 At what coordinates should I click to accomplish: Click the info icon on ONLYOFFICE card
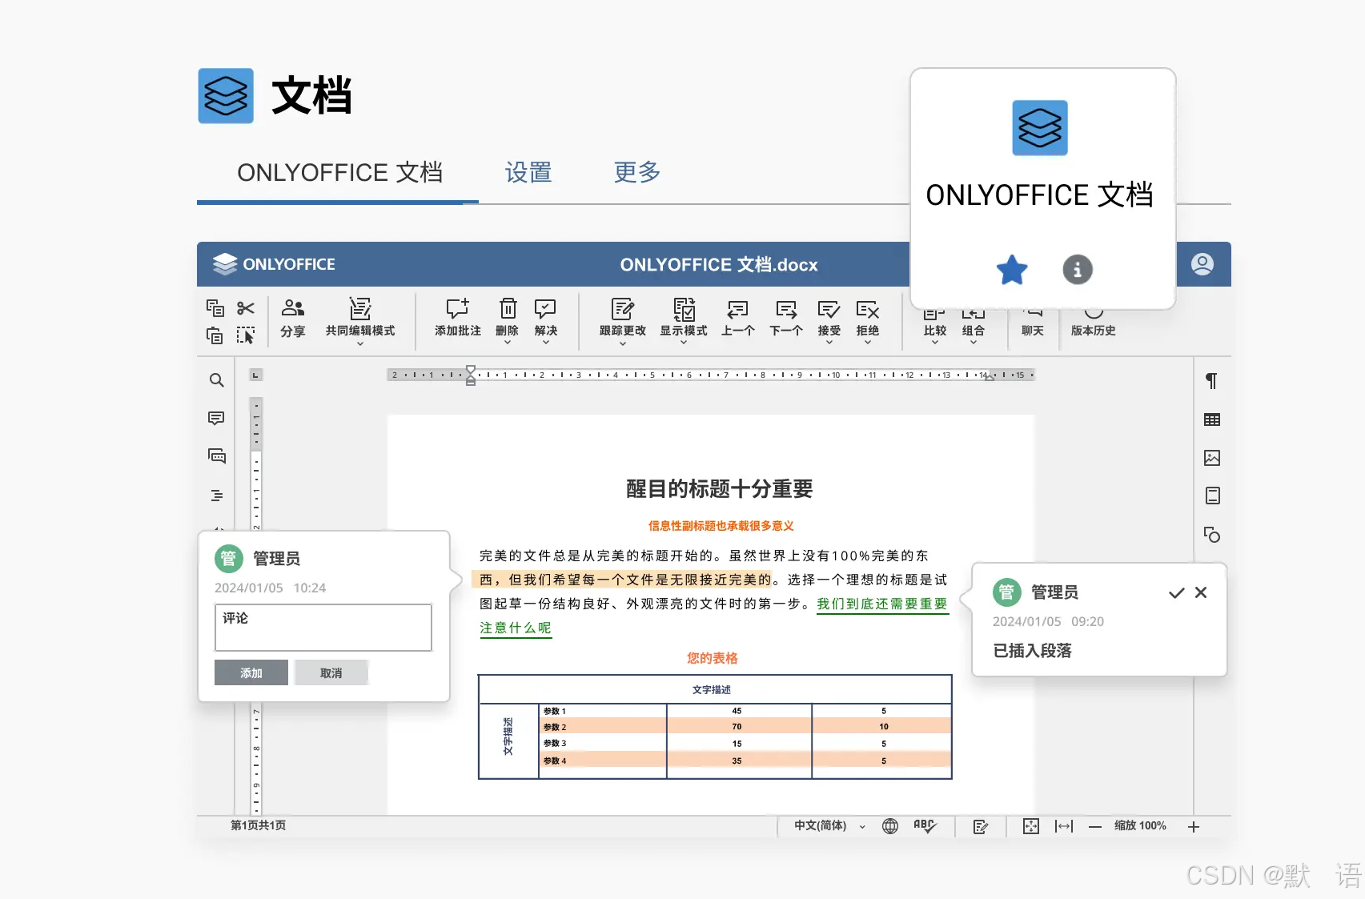coord(1078,270)
